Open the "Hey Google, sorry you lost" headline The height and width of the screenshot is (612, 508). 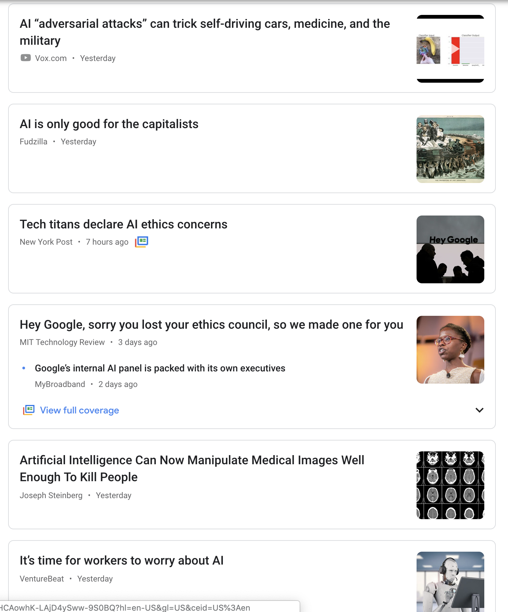211,325
